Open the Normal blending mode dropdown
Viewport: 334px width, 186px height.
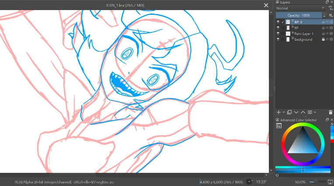pos(300,8)
